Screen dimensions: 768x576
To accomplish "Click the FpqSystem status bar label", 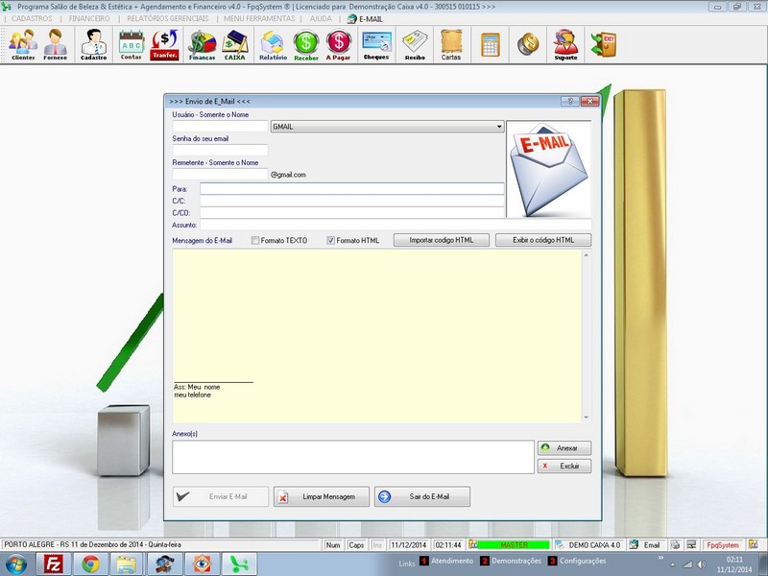I will coord(723,544).
